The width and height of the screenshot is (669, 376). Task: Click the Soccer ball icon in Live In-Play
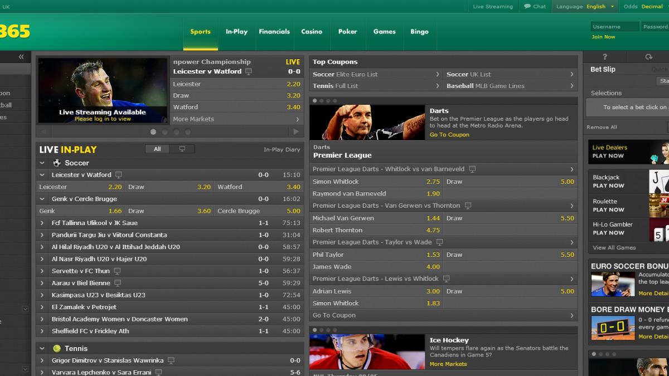coord(57,163)
